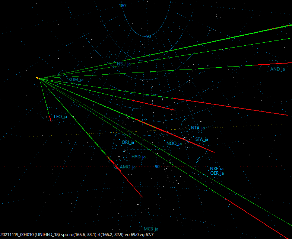The width and height of the screenshot is (292, 239).
Task: Click the 90 label near AMO_ja
Action: click(x=157, y=167)
